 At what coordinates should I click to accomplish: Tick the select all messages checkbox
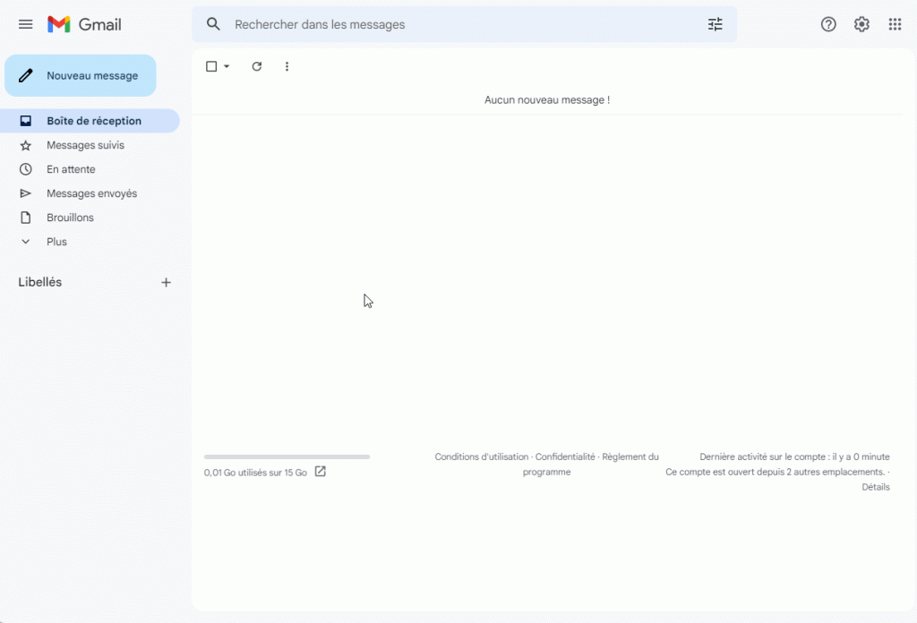(211, 66)
